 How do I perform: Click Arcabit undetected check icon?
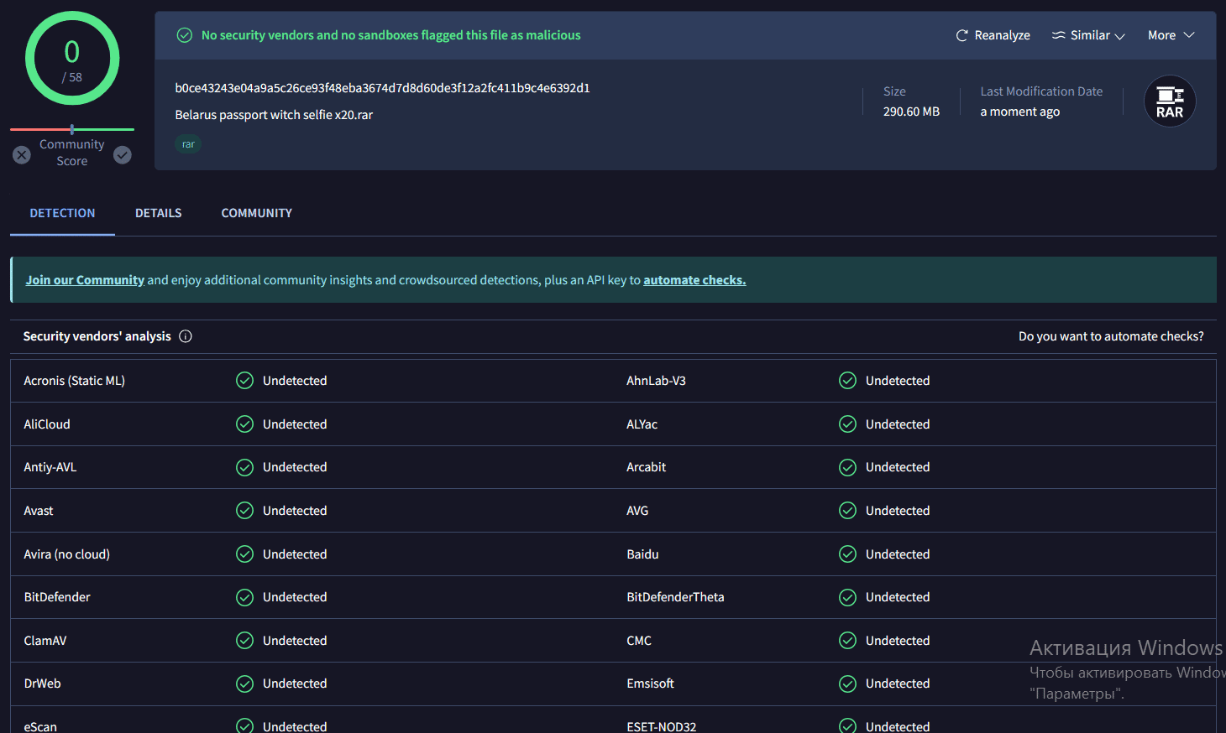(x=848, y=467)
